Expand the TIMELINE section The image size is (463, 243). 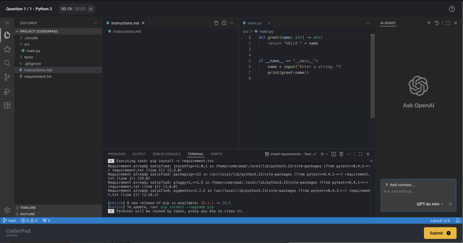[x=28, y=208]
